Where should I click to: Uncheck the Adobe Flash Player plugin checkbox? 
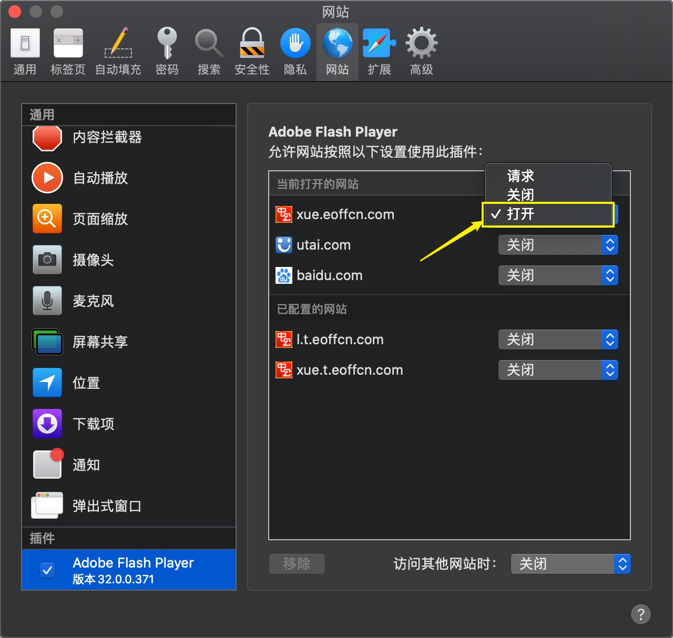pos(47,570)
